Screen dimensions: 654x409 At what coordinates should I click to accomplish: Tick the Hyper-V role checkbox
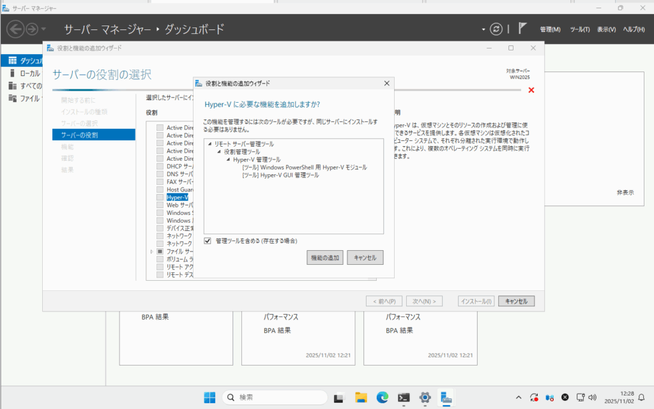[160, 198]
